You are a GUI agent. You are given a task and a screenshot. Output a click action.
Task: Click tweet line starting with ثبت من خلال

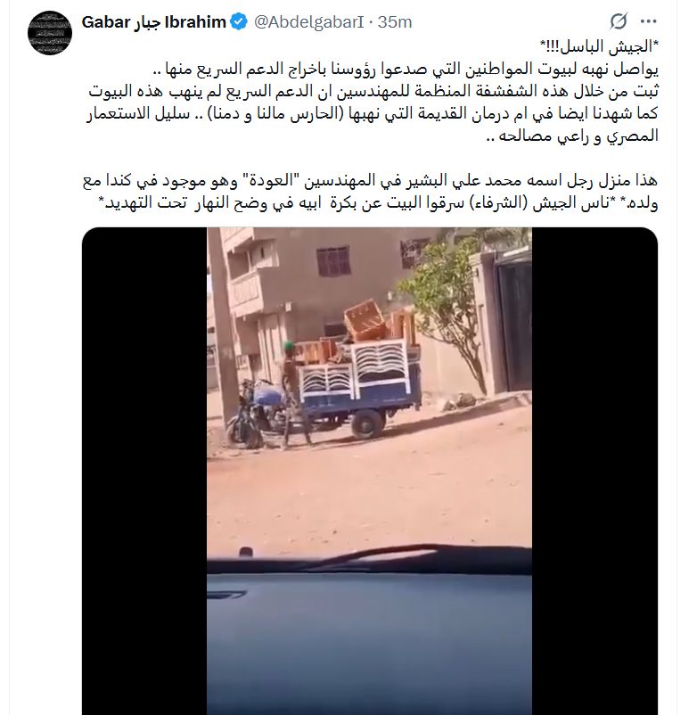(x=373, y=91)
